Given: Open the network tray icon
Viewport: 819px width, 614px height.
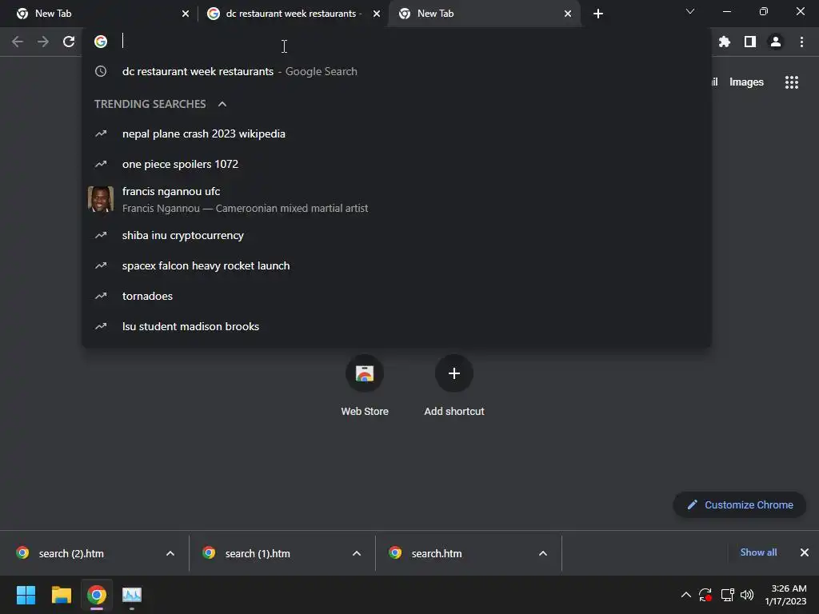Looking at the screenshot, I should [x=727, y=595].
